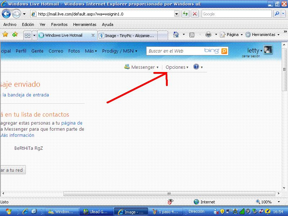Click the Windows Start button
Screen dimensions: 288x216
(9, 212)
